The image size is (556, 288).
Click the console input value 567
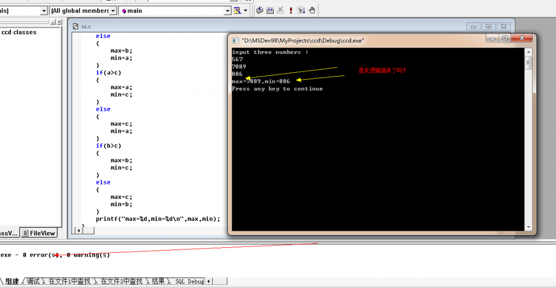(238, 60)
